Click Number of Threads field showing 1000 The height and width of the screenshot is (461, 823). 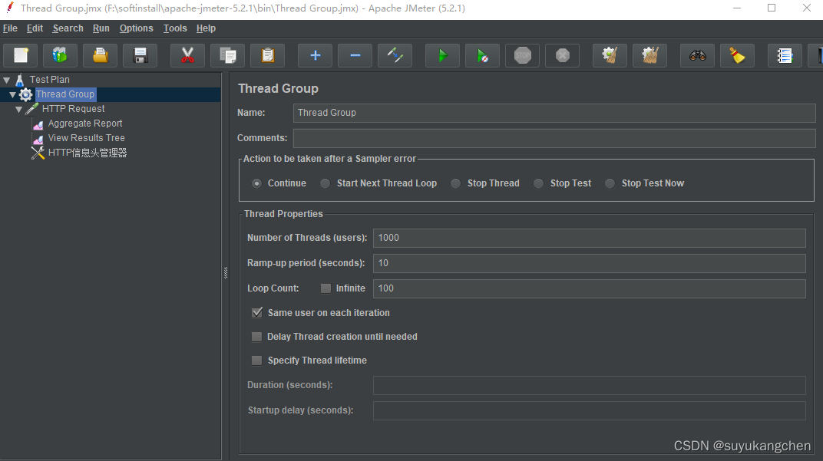tap(590, 238)
